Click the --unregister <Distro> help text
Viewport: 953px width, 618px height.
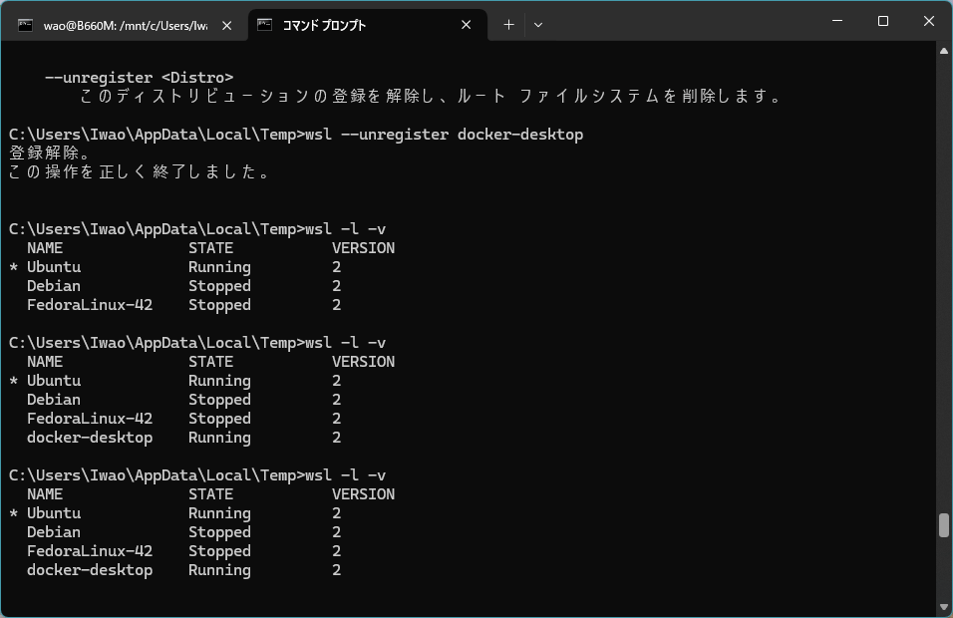[x=140, y=78]
